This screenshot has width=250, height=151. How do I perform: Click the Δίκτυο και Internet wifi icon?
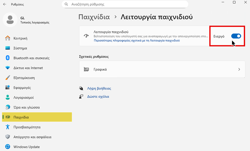[x=8, y=68]
